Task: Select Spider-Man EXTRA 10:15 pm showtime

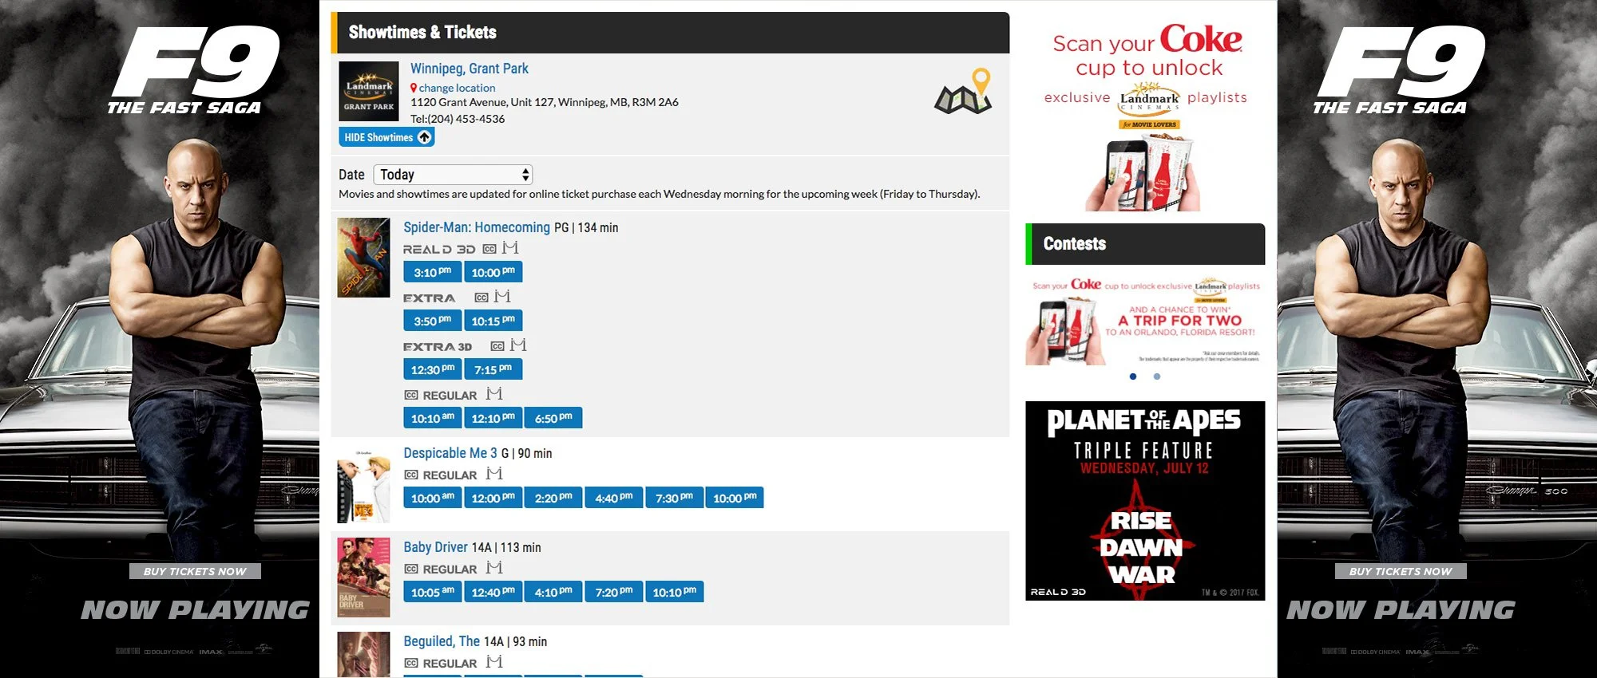Action: click(493, 321)
